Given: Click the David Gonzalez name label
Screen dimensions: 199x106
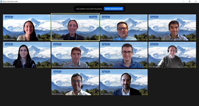Looking at the screenshot, I should click(57, 94).
